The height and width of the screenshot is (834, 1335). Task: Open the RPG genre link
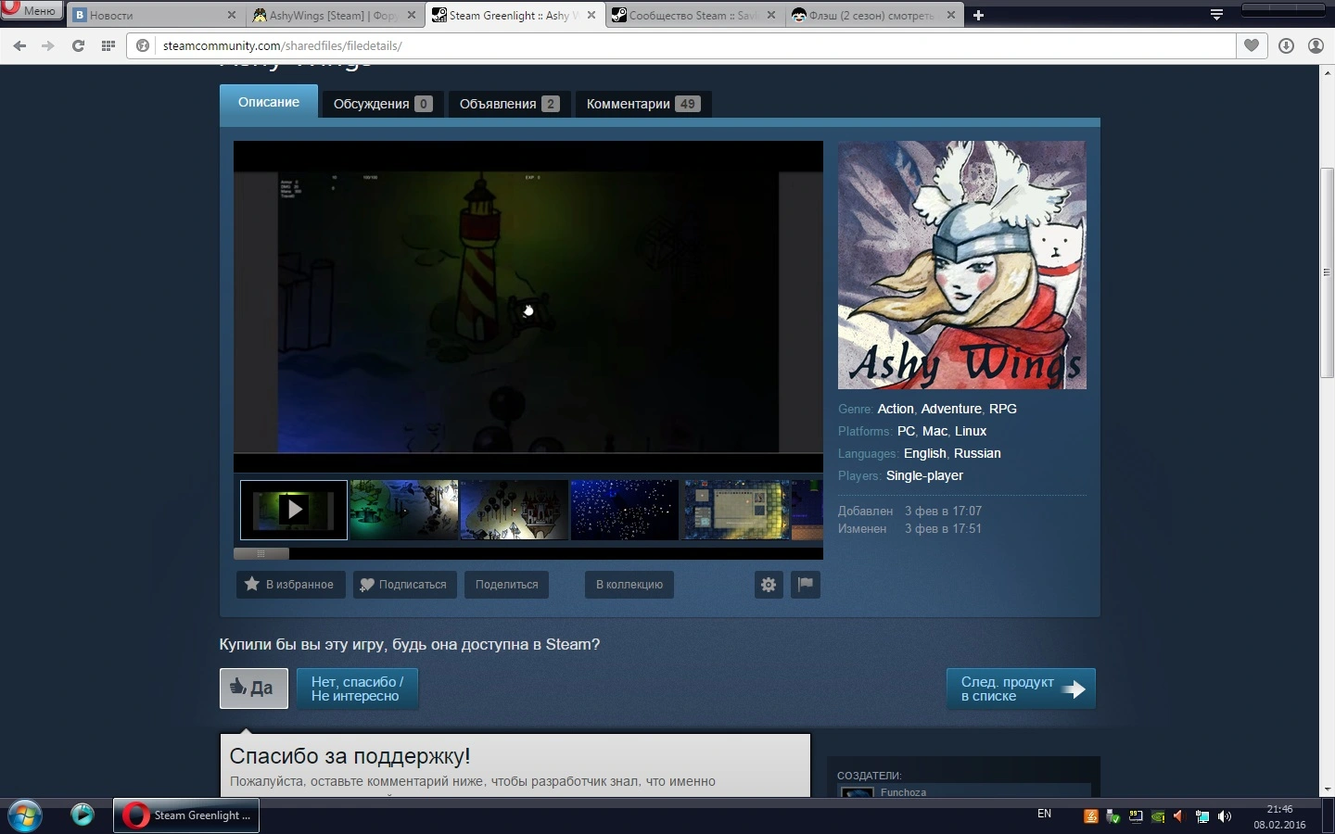1003,409
